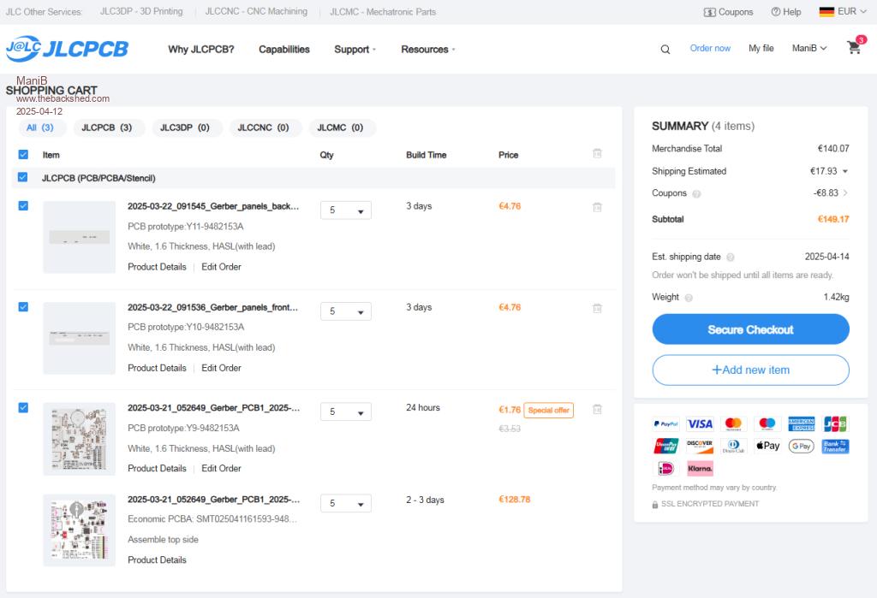Select the JLC3DP (0) filter tab
The height and width of the screenshot is (598, 877).
click(186, 127)
